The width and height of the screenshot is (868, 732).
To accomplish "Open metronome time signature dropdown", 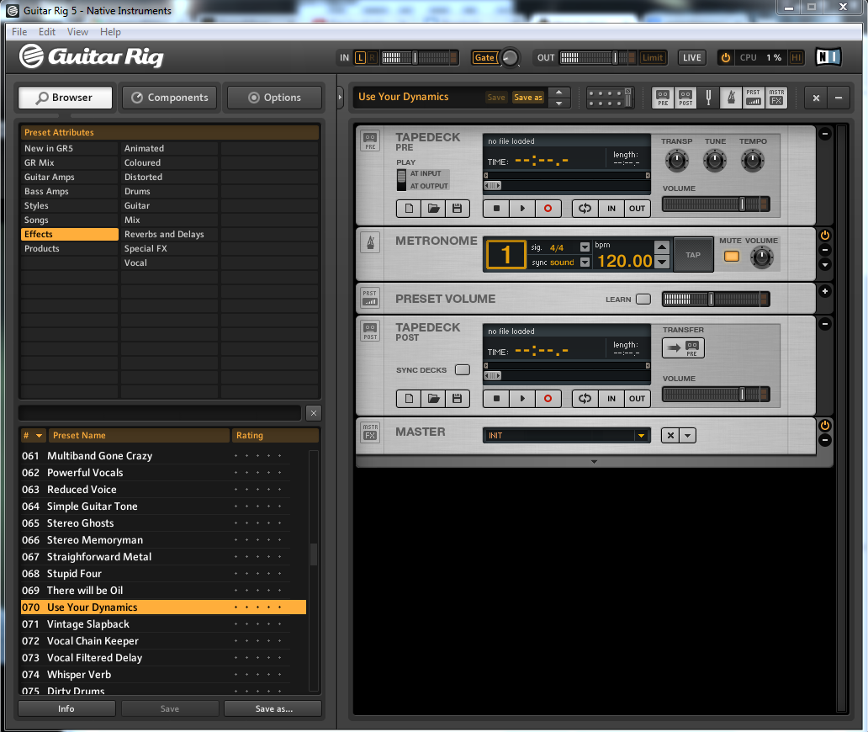I will 585,247.
